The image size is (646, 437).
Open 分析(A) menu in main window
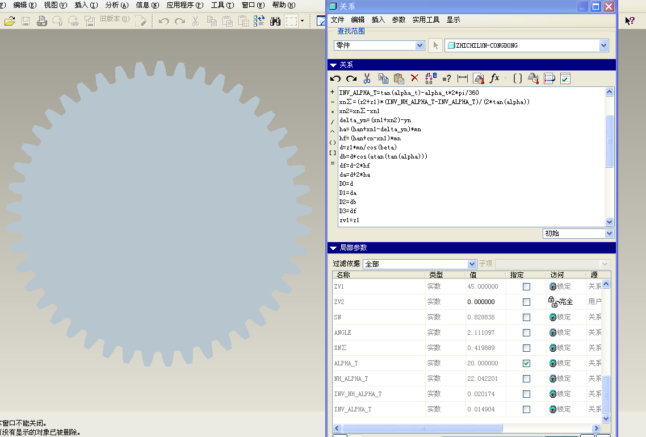pyautogui.click(x=116, y=5)
